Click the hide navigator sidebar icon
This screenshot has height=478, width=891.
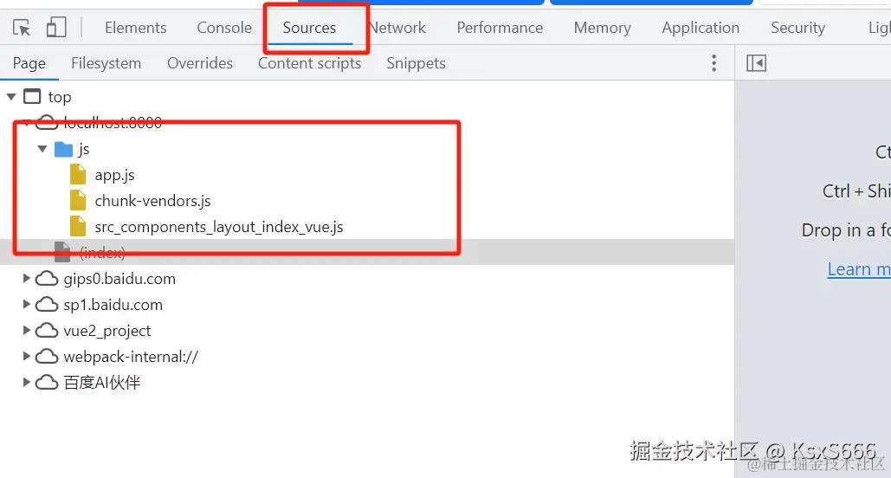click(757, 63)
